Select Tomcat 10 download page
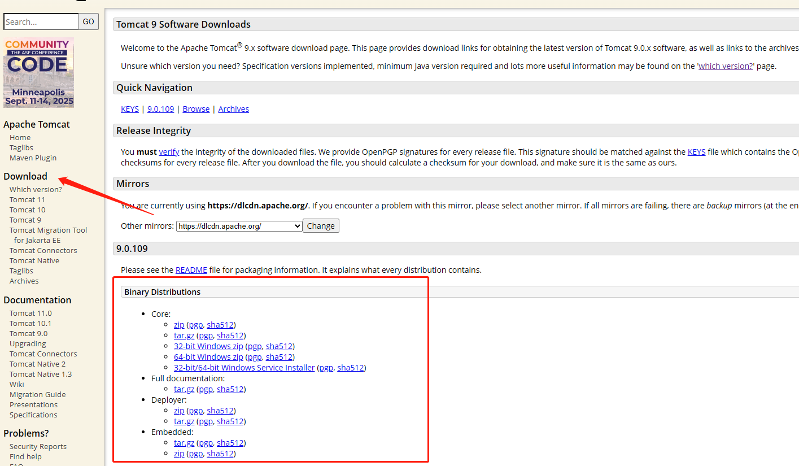Image resolution: width=799 pixels, height=466 pixels. pyautogui.click(x=28, y=210)
